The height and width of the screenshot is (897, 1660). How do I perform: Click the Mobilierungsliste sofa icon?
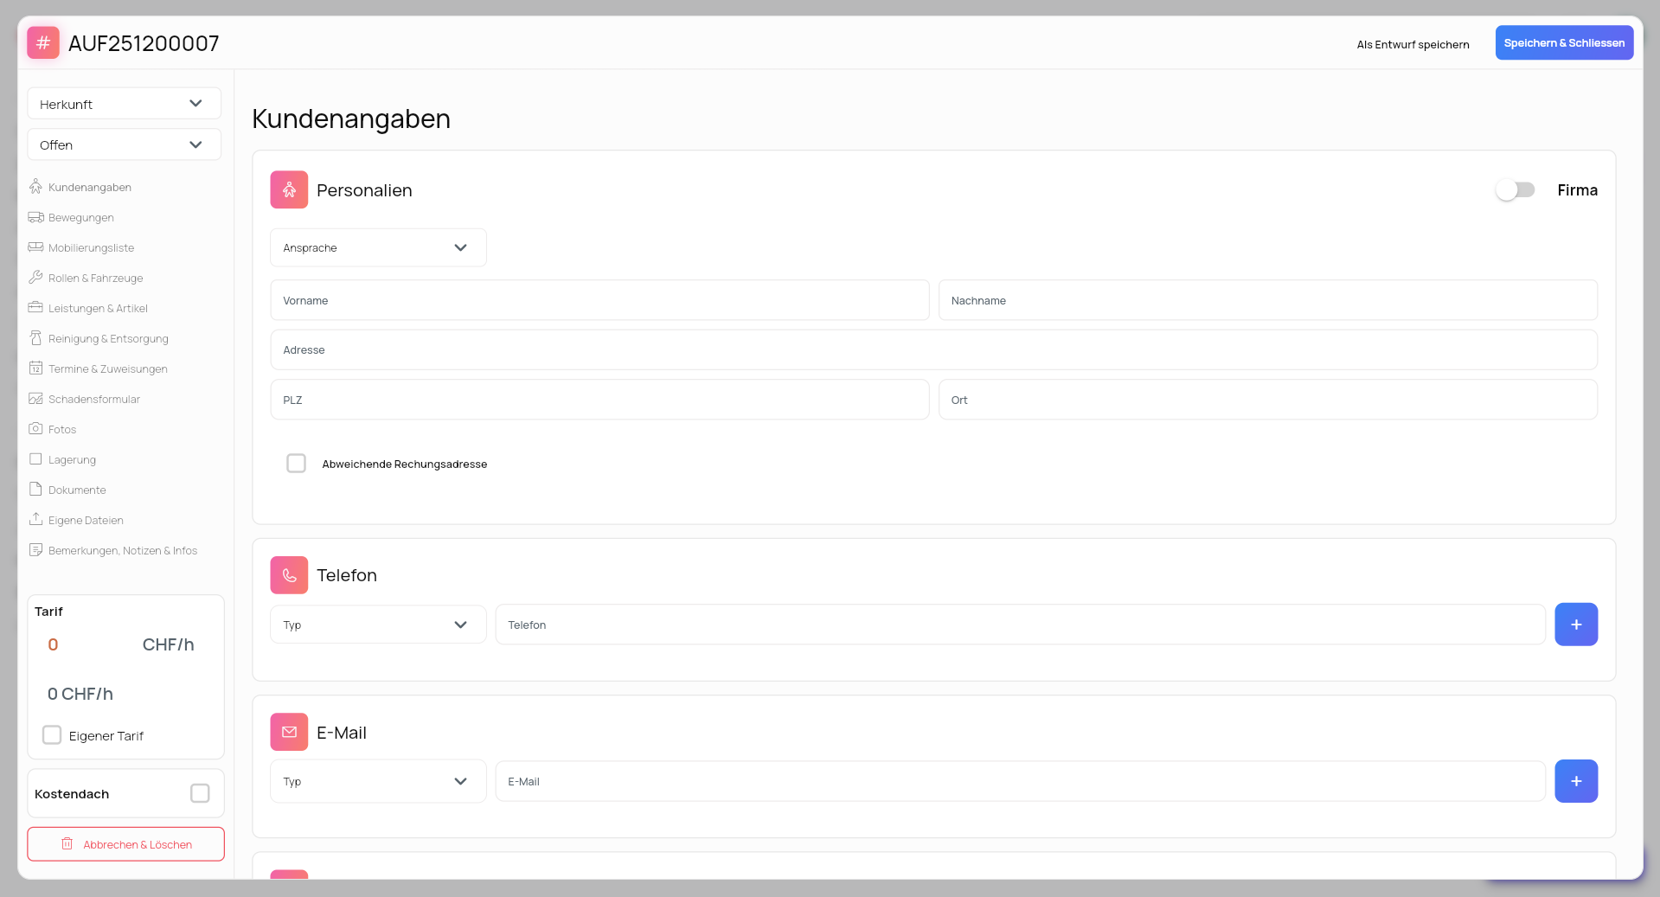pos(35,247)
